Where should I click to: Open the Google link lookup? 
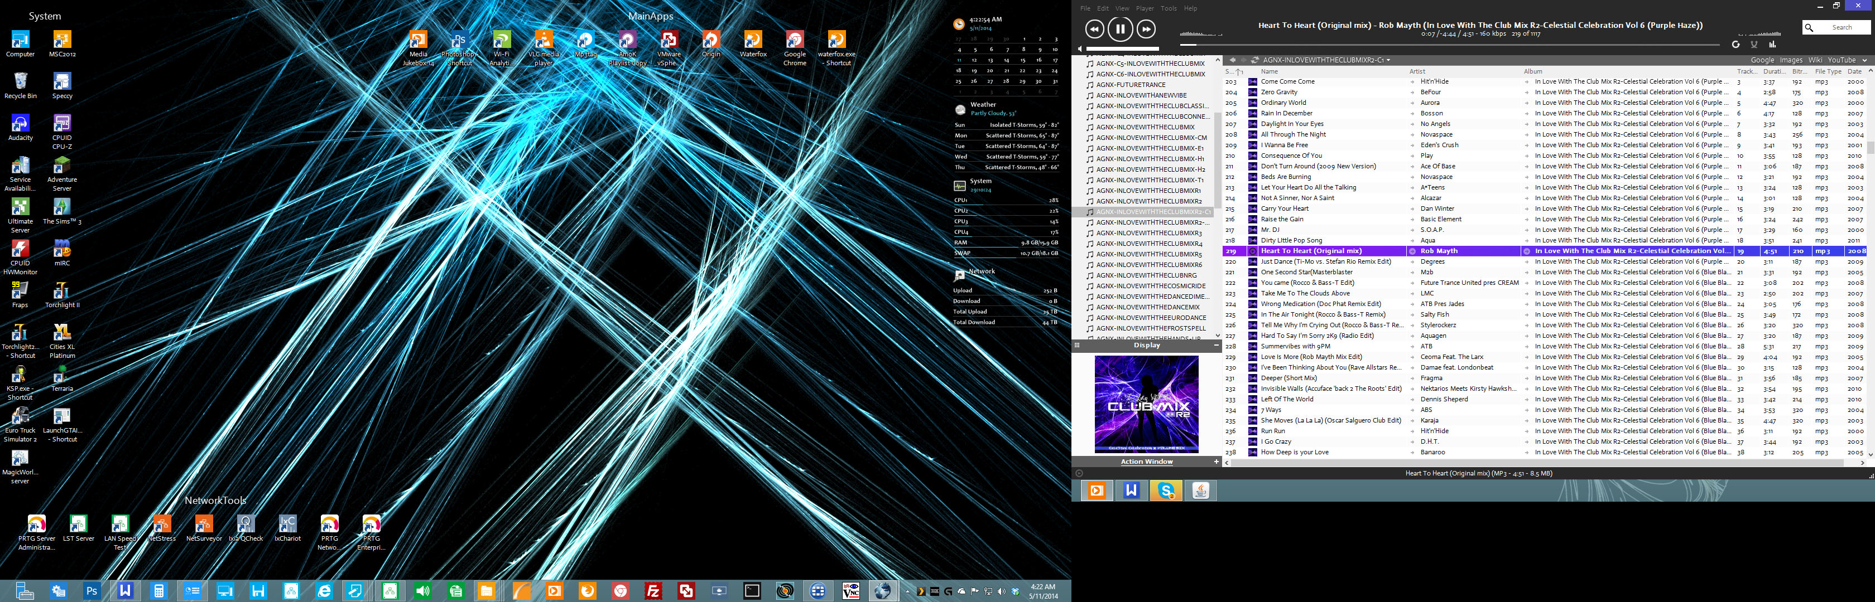[x=1762, y=60]
